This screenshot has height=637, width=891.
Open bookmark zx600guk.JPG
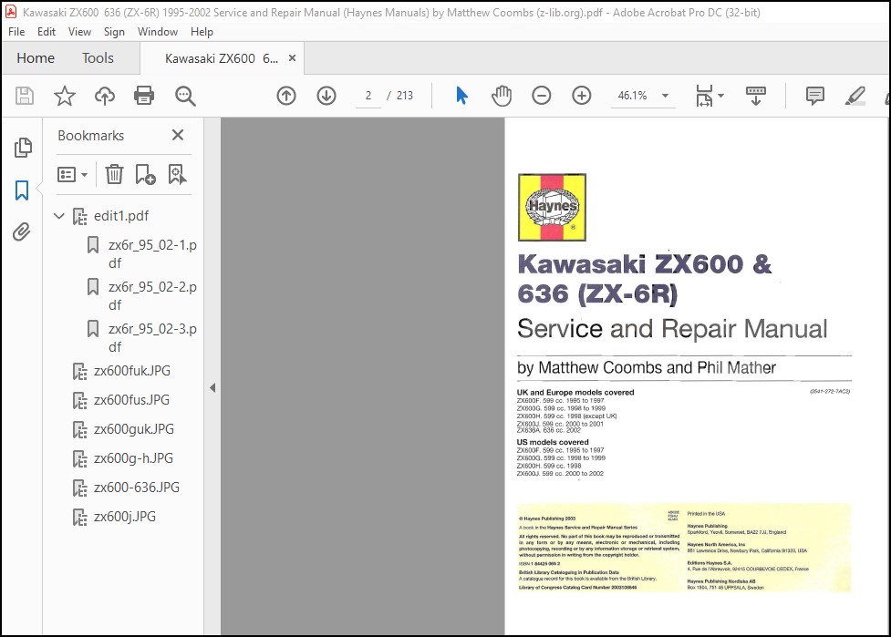point(133,429)
